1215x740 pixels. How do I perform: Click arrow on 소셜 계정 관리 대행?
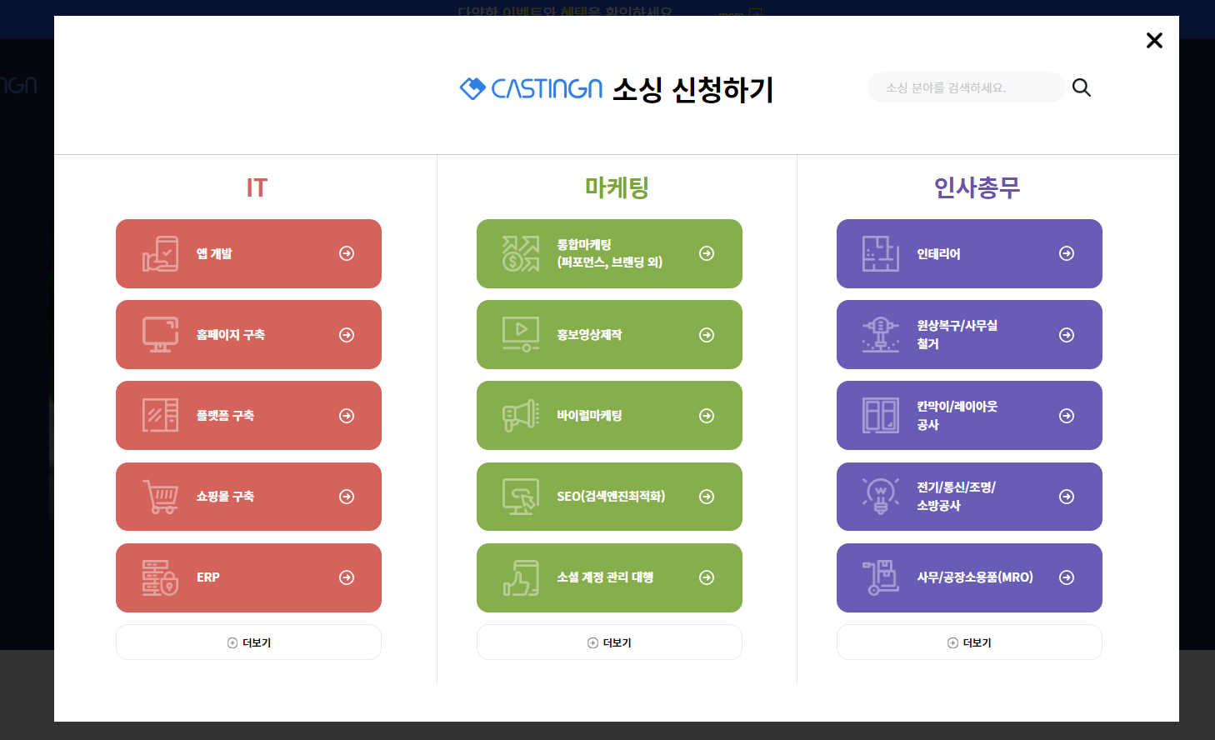(x=707, y=577)
